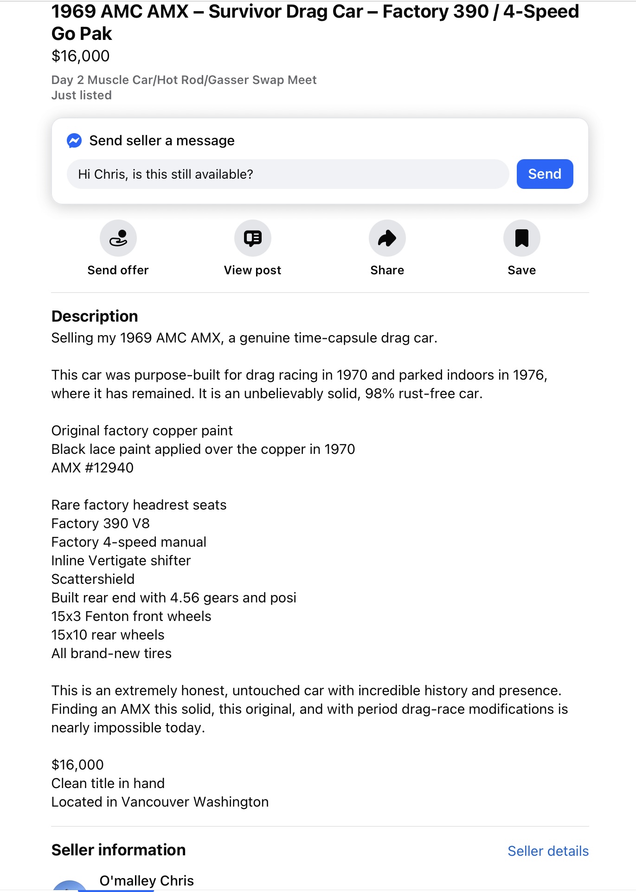Open the Seller details link
The width and height of the screenshot is (636, 892).
(x=548, y=851)
